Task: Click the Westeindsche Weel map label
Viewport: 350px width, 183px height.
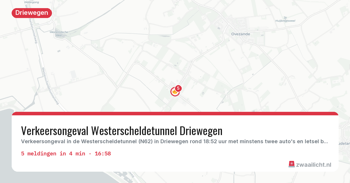Action: tap(59, 33)
